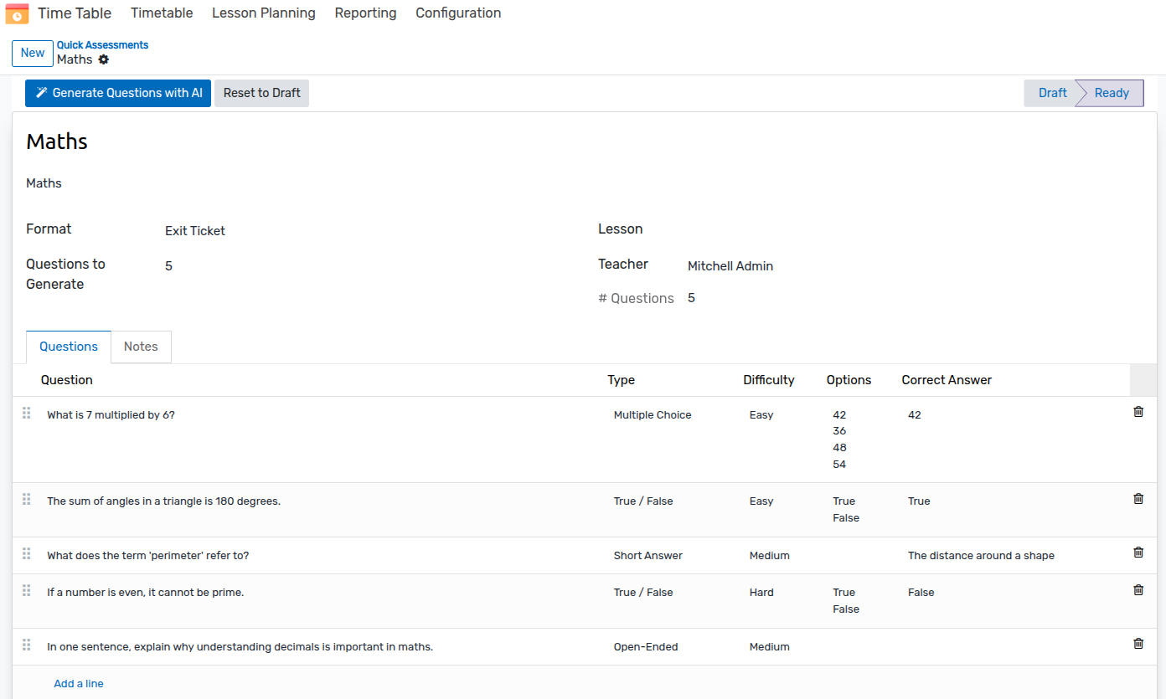Grab the drag handle of 'perimeter' row
The image size is (1166, 699).
26,553
